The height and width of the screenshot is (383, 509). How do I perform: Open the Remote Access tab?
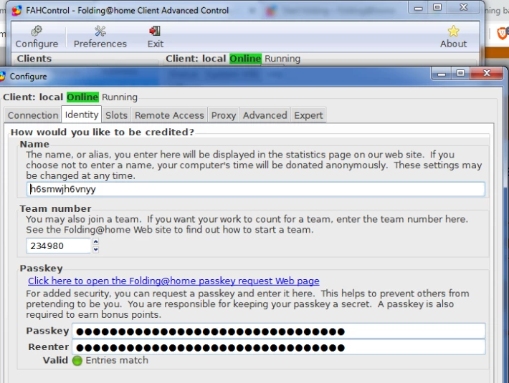[x=169, y=115]
